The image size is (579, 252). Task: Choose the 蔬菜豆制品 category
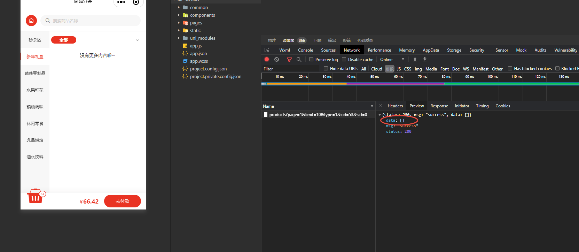tap(35, 74)
